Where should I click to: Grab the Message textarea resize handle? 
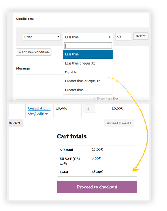(94, 98)
